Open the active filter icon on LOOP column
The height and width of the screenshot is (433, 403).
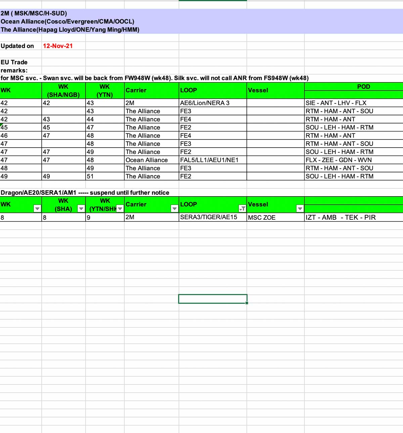pos(242,209)
